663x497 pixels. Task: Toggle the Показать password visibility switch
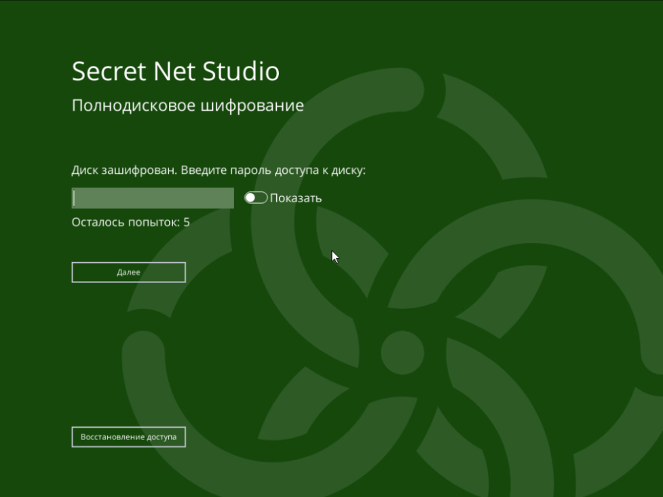pos(256,198)
